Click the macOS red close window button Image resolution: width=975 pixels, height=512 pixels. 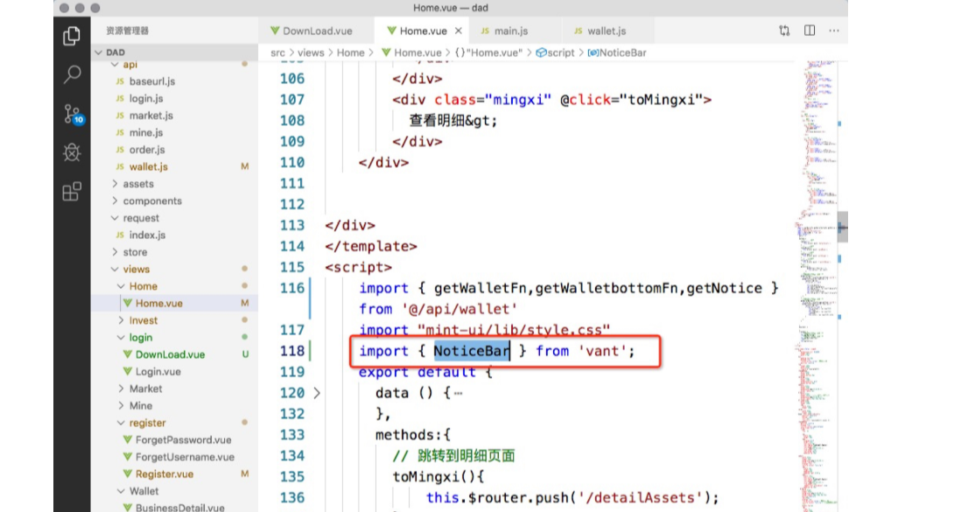coord(64,8)
